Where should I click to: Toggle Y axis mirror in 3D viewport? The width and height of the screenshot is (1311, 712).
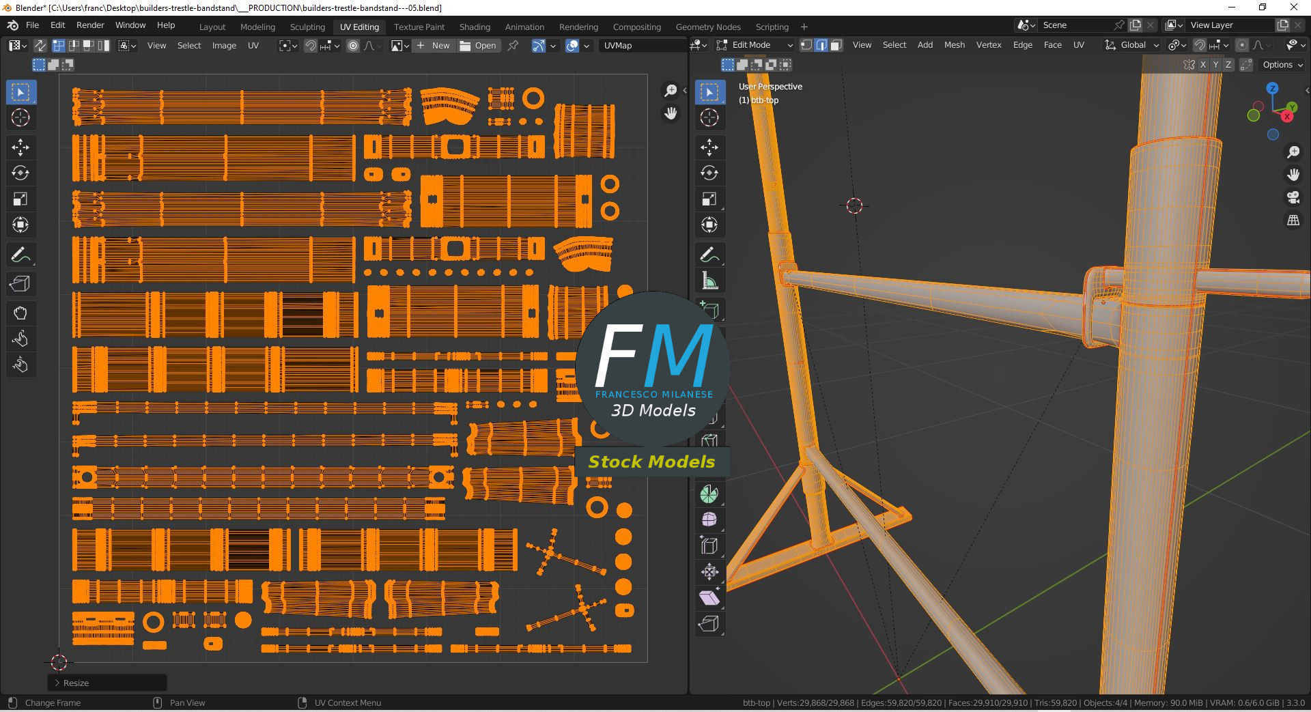(x=1215, y=65)
